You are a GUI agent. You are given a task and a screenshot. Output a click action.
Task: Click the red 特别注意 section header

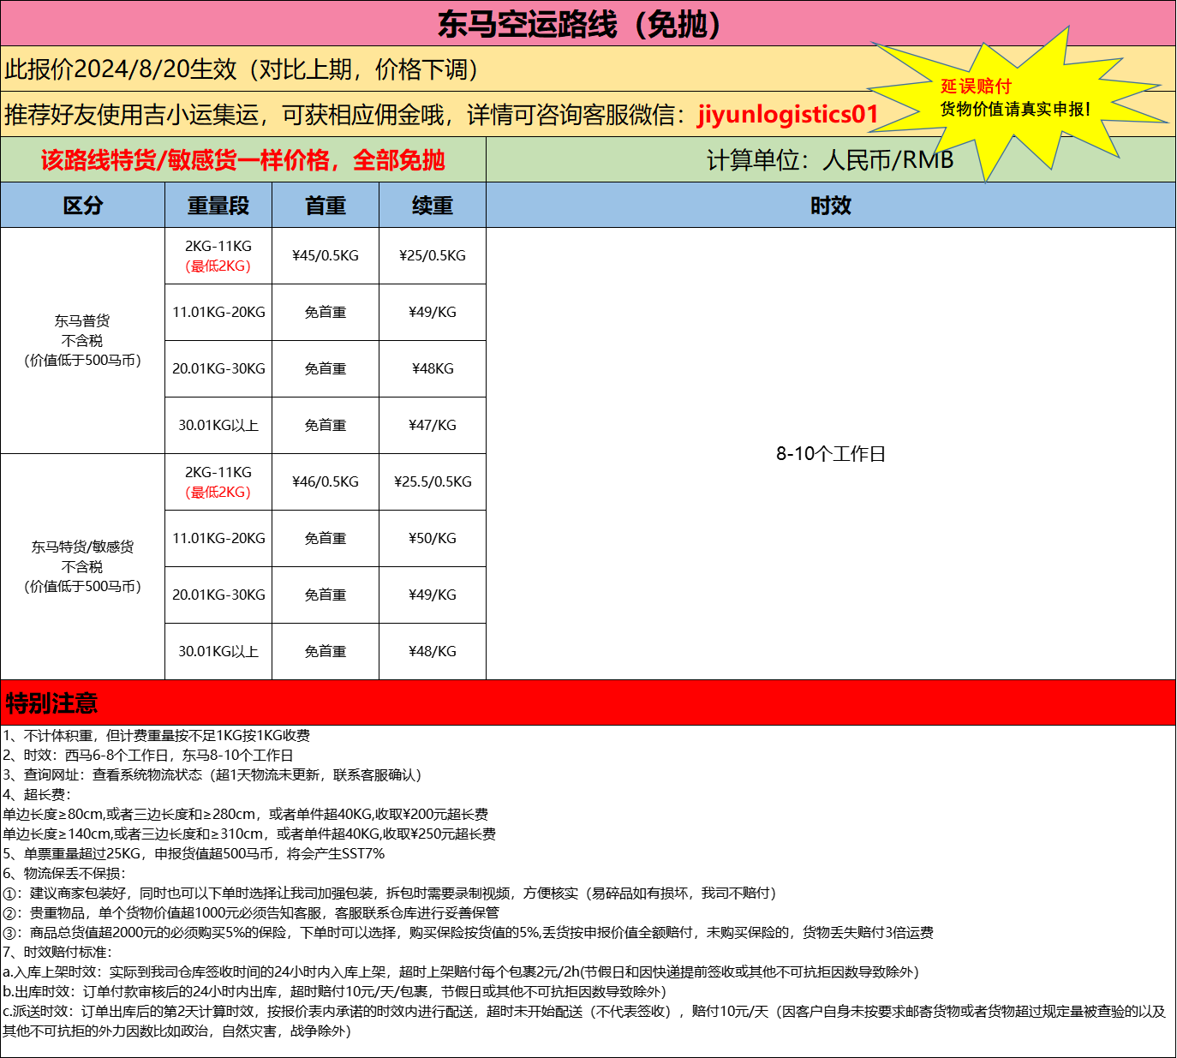pyautogui.click(x=588, y=703)
